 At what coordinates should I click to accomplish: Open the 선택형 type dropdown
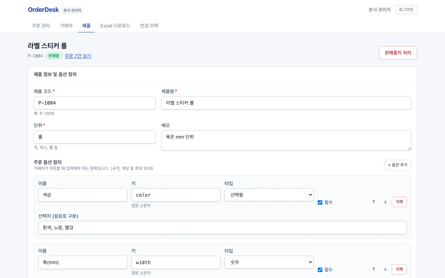tap(269, 195)
